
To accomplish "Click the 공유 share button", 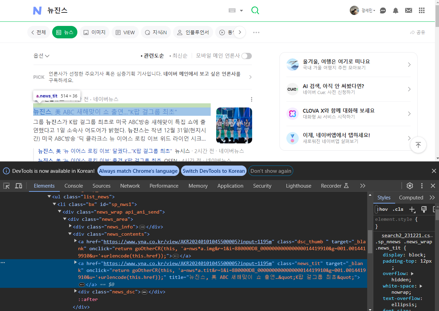I will coord(417,32).
